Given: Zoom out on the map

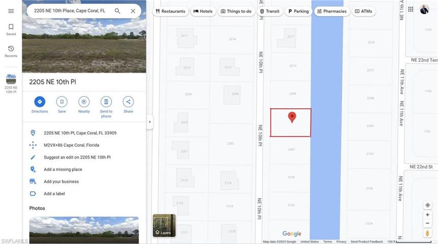Looking at the screenshot, I should [x=428, y=223].
